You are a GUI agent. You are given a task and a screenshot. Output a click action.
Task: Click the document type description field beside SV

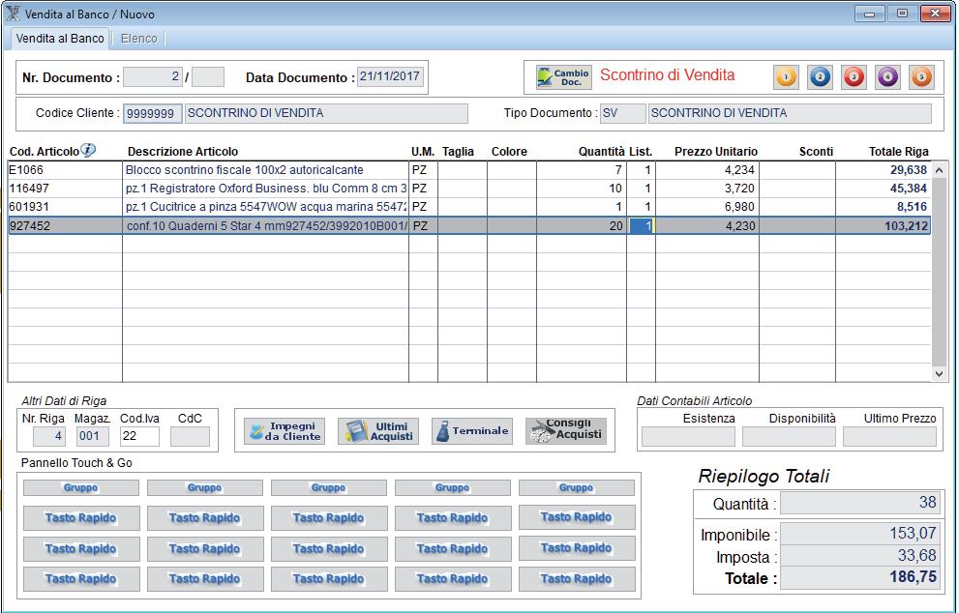790,114
